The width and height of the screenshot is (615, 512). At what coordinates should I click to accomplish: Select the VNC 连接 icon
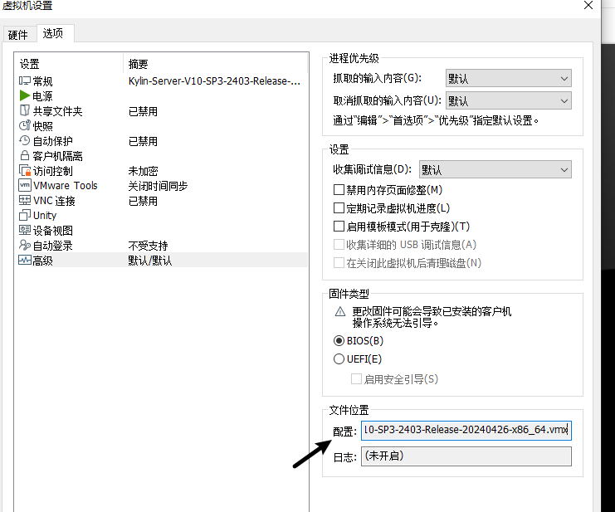[25, 200]
